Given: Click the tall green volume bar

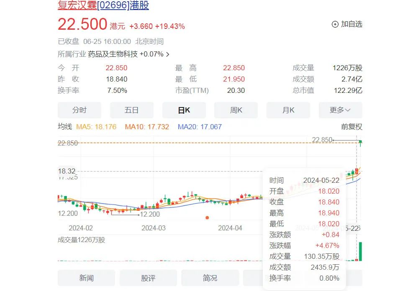Looking at the screenshot, I should point(360,251).
